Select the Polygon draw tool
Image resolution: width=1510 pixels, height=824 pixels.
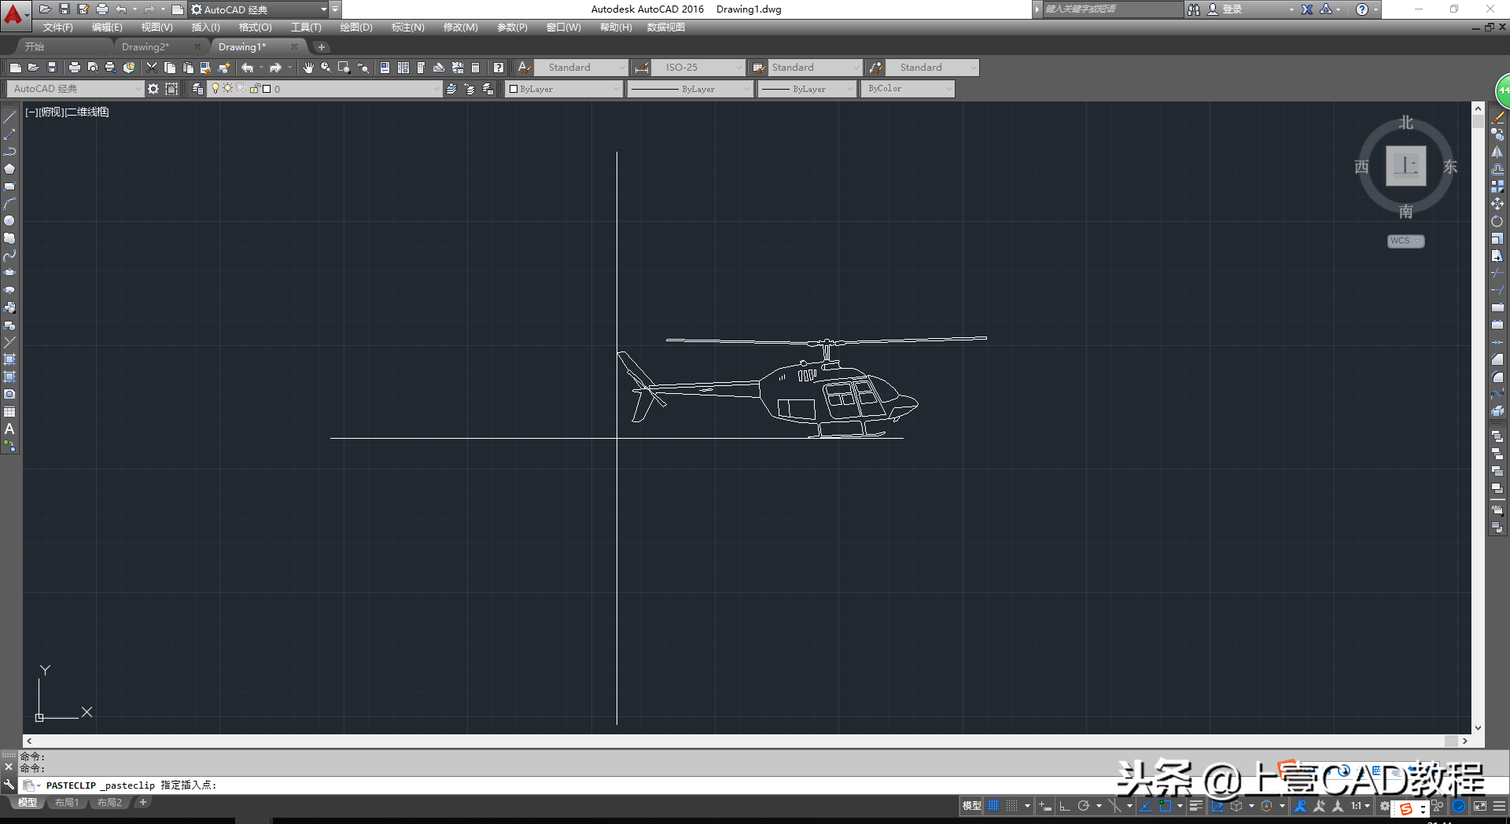9,169
